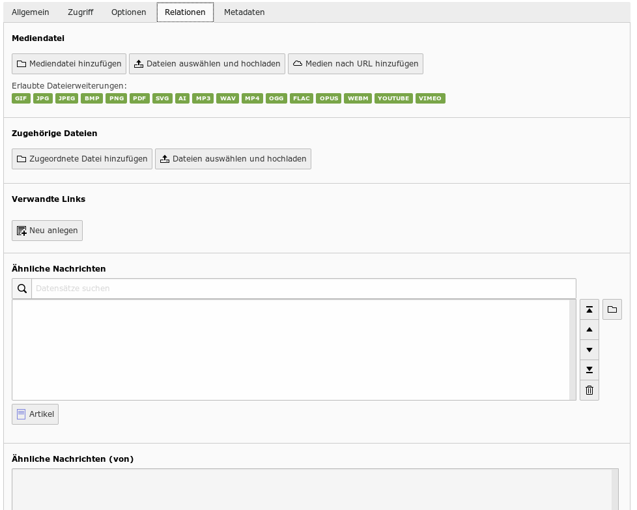This screenshot has width=637, height=510.
Task: Click the FLAC extension badge
Action: pos(302,98)
